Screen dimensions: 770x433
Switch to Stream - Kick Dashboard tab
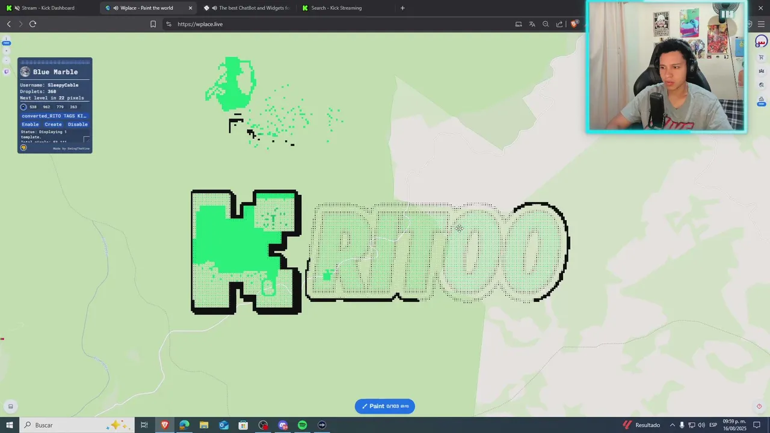pyautogui.click(x=48, y=8)
